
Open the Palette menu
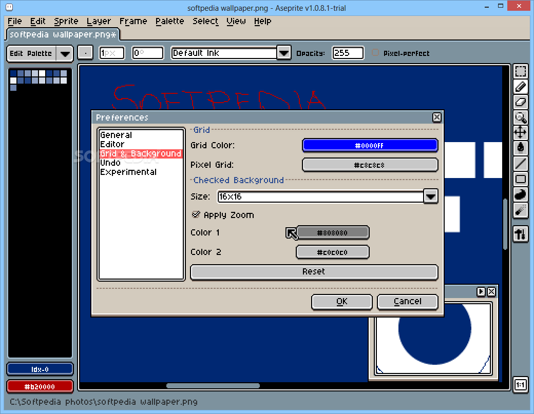pyautogui.click(x=169, y=21)
